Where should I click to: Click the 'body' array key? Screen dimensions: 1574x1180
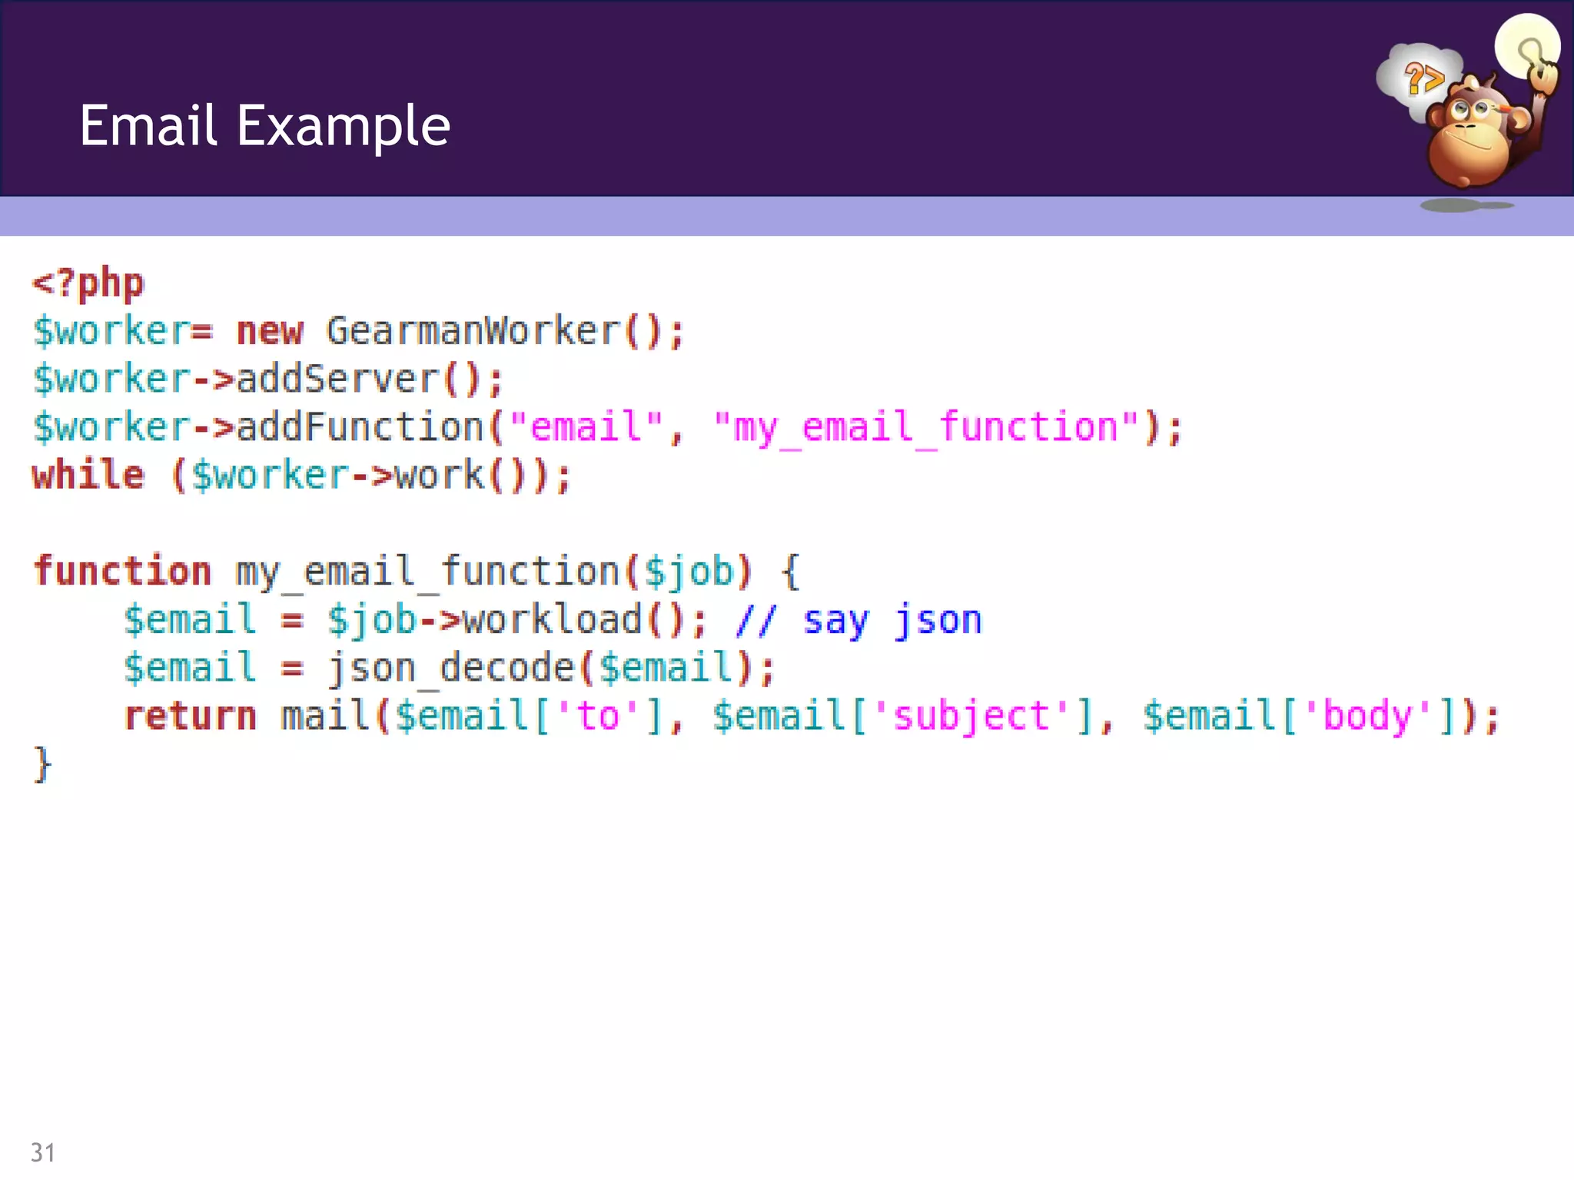pyautogui.click(x=1368, y=717)
